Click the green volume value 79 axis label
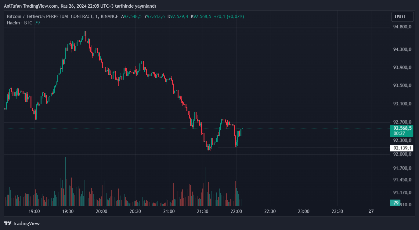The image size is (419, 230). coord(396,203)
